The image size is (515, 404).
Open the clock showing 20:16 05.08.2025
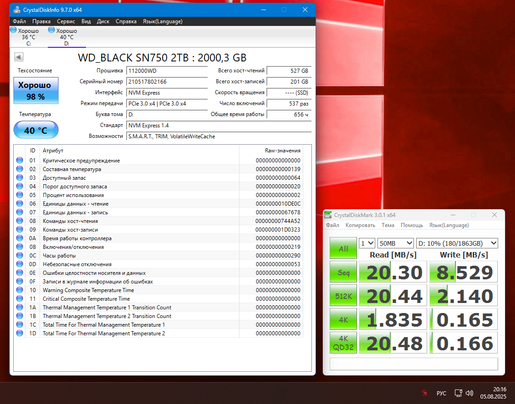(493, 393)
